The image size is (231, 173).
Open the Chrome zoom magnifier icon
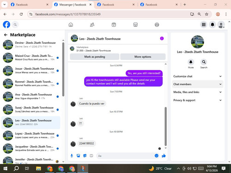point(199,14)
